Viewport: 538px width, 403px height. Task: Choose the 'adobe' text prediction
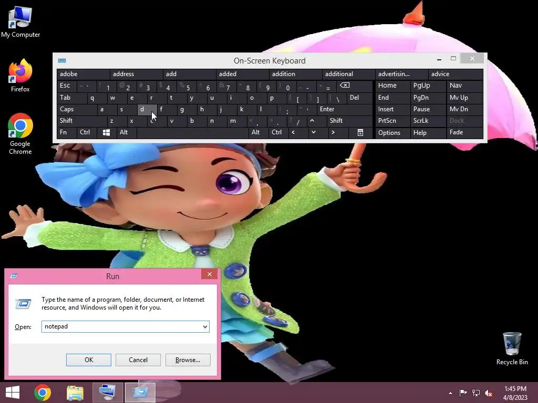83,74
